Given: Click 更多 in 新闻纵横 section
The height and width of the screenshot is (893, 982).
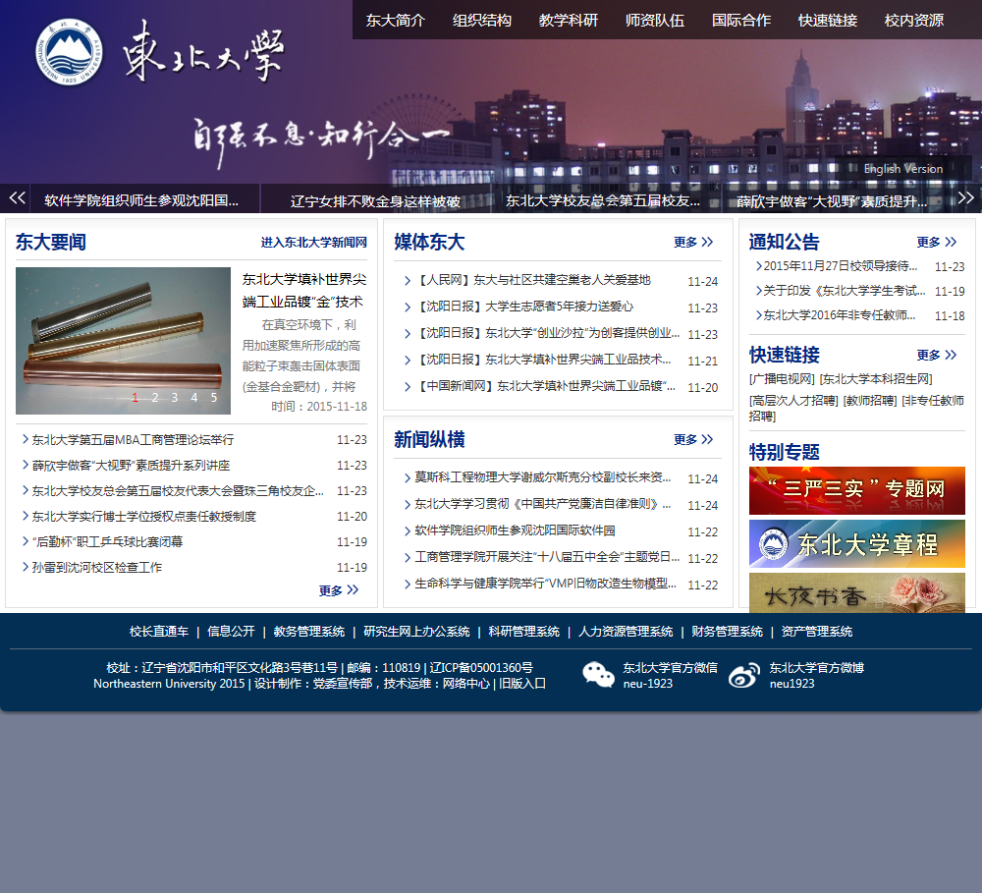Looking at the screenshot, I should click(x=693, y=439).
